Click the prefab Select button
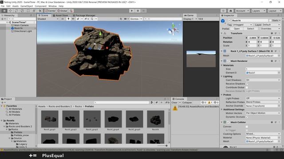 [250, 29]
